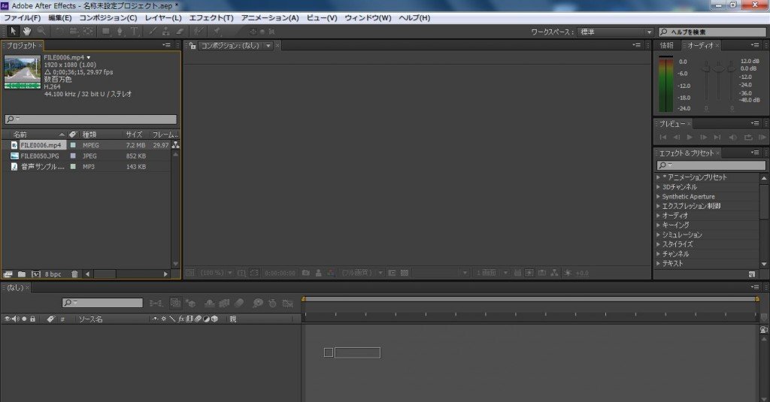Expand the キーイング effects category

click(x=659, y=225)
